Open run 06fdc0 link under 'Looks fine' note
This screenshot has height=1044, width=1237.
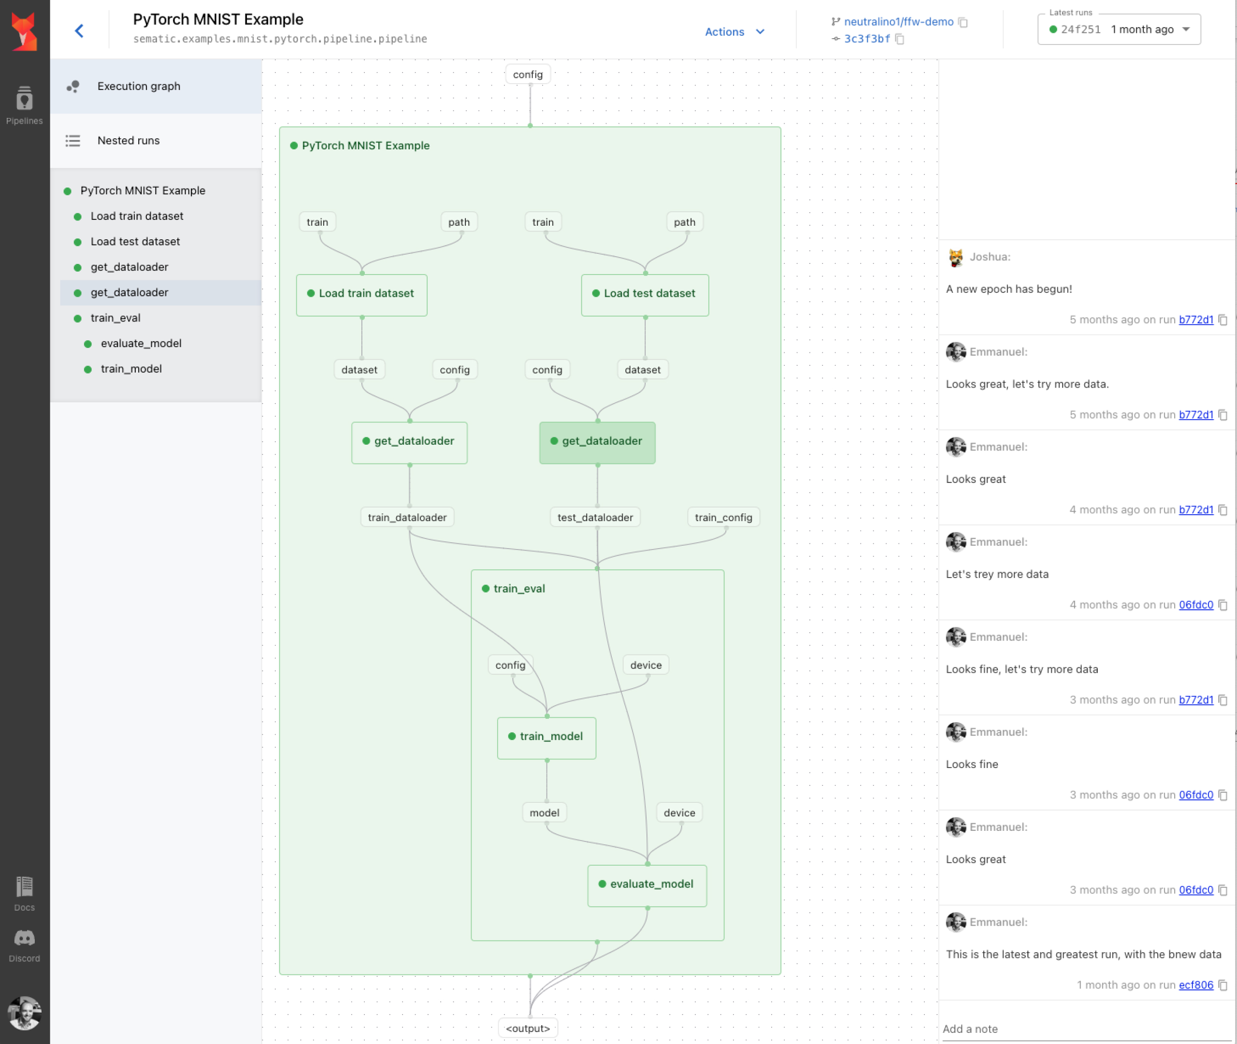pyautogui.click(x=1195, y=795)
